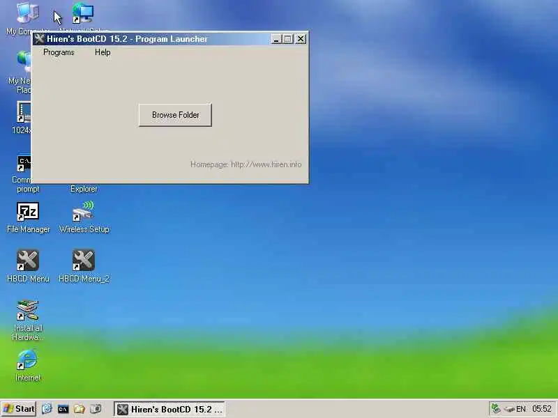Close the Program Launcher window

click(301, 39)
